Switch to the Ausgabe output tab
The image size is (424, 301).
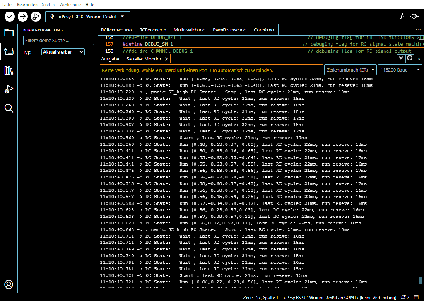(x=110, y=59)
